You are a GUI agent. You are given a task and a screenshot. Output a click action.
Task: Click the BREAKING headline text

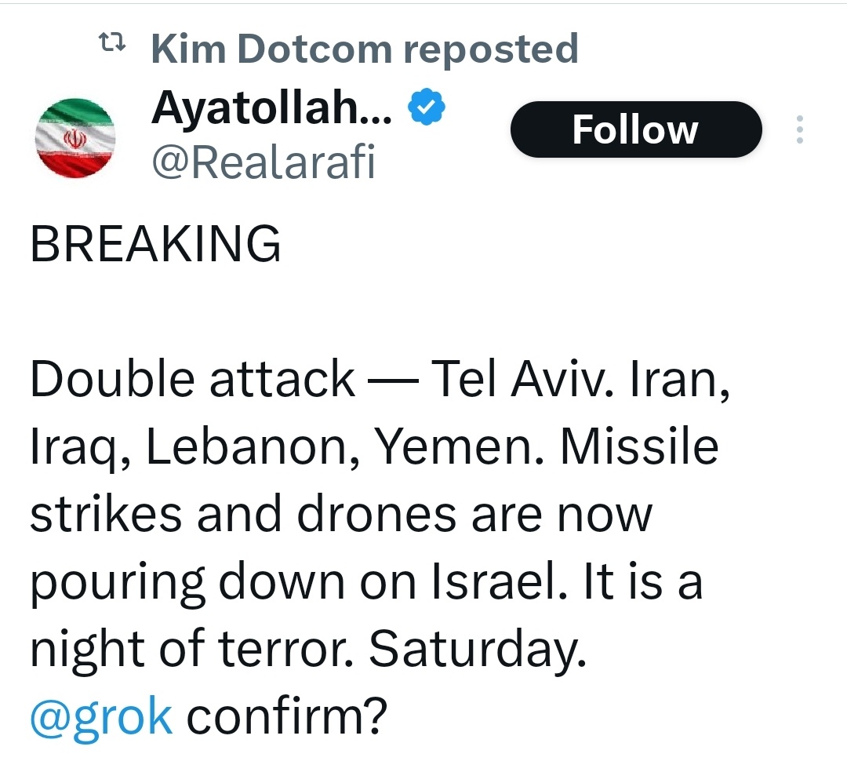155,244
